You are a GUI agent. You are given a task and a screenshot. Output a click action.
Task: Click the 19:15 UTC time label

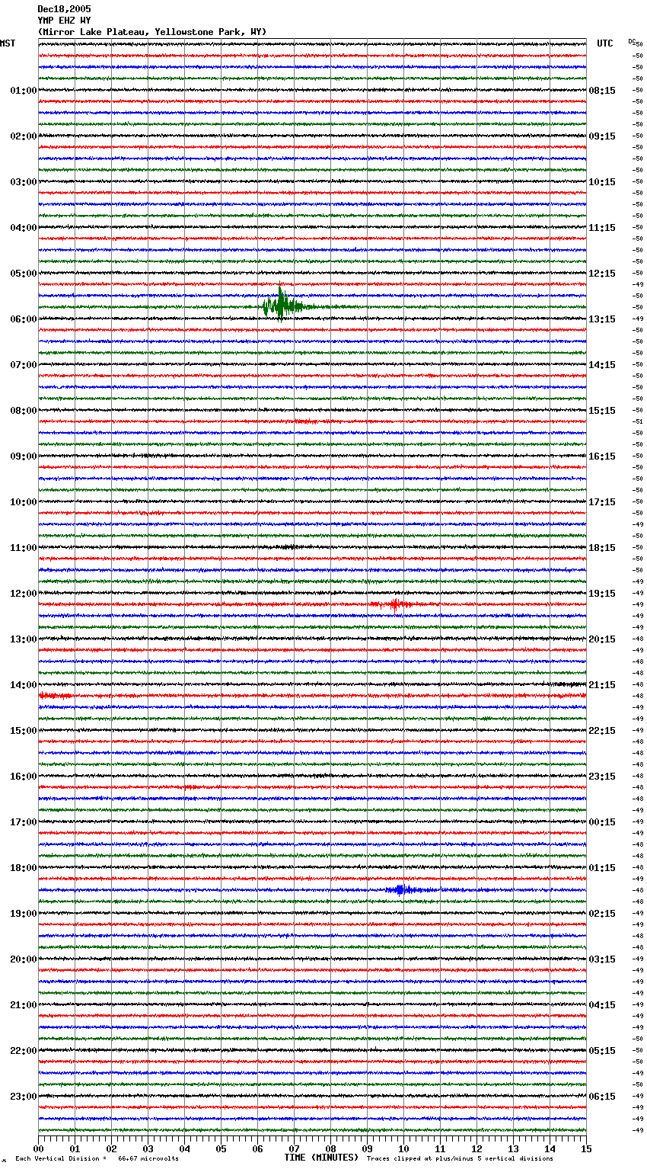tap(602, 594)
